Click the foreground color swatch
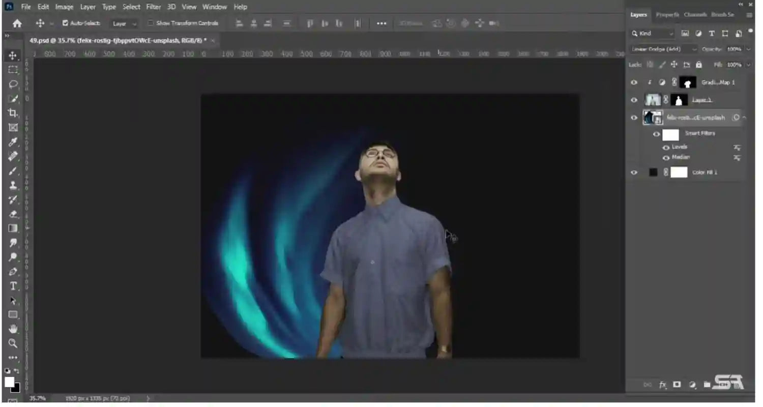 9,382
